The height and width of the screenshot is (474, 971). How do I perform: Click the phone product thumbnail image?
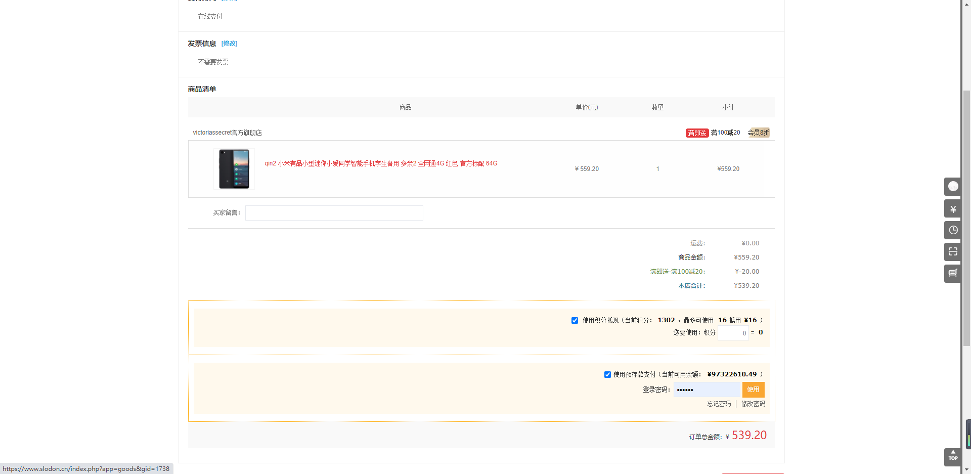click(234, 169)
